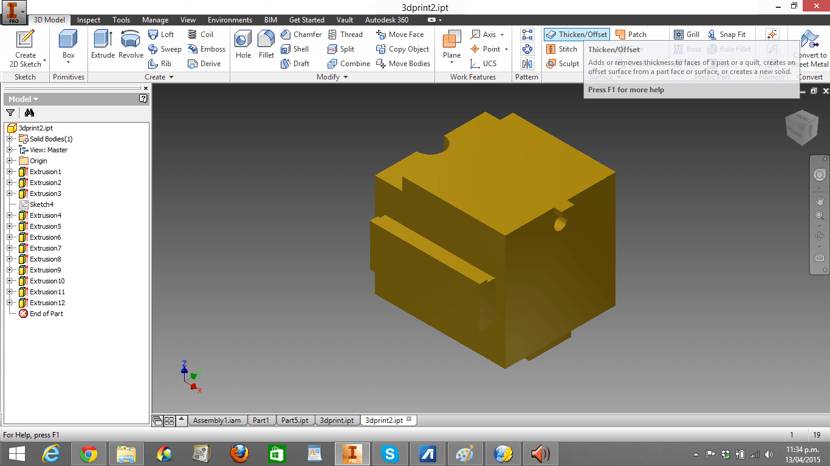This screenshot has height=466, width=830.
Task: Open the browser Find binoculars icon
Action: pos(29,113)
